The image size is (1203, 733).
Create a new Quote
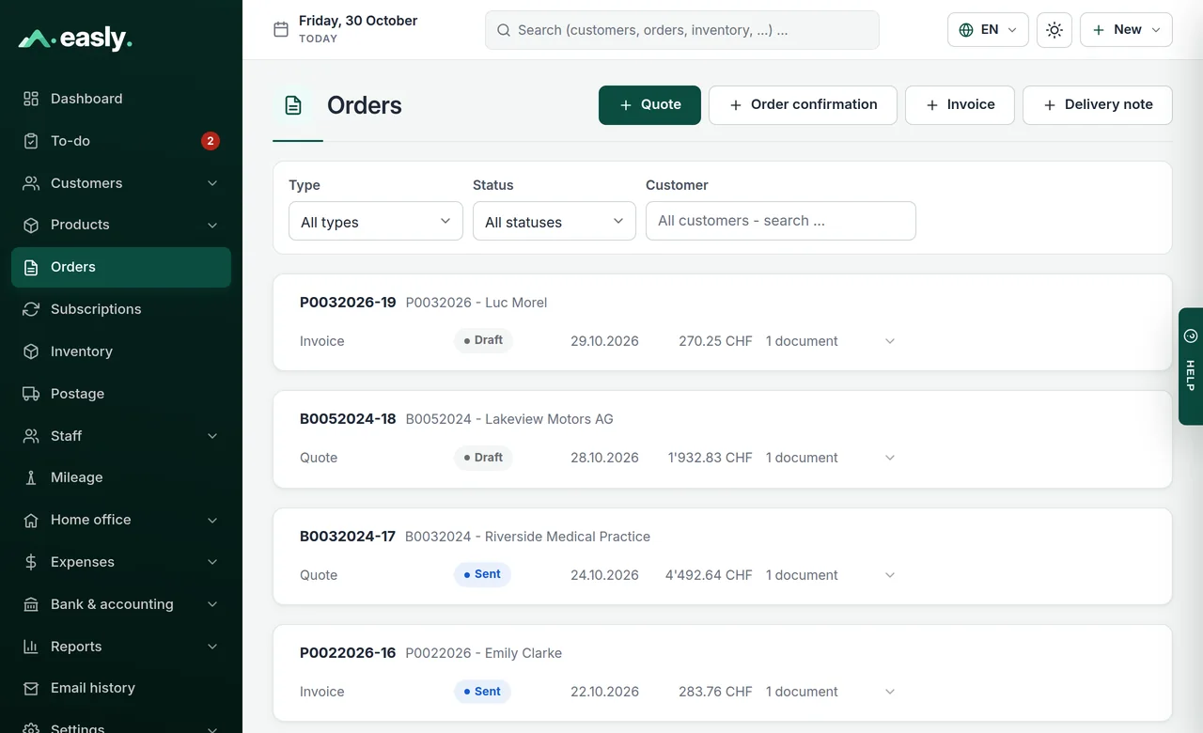click(649, 105)
